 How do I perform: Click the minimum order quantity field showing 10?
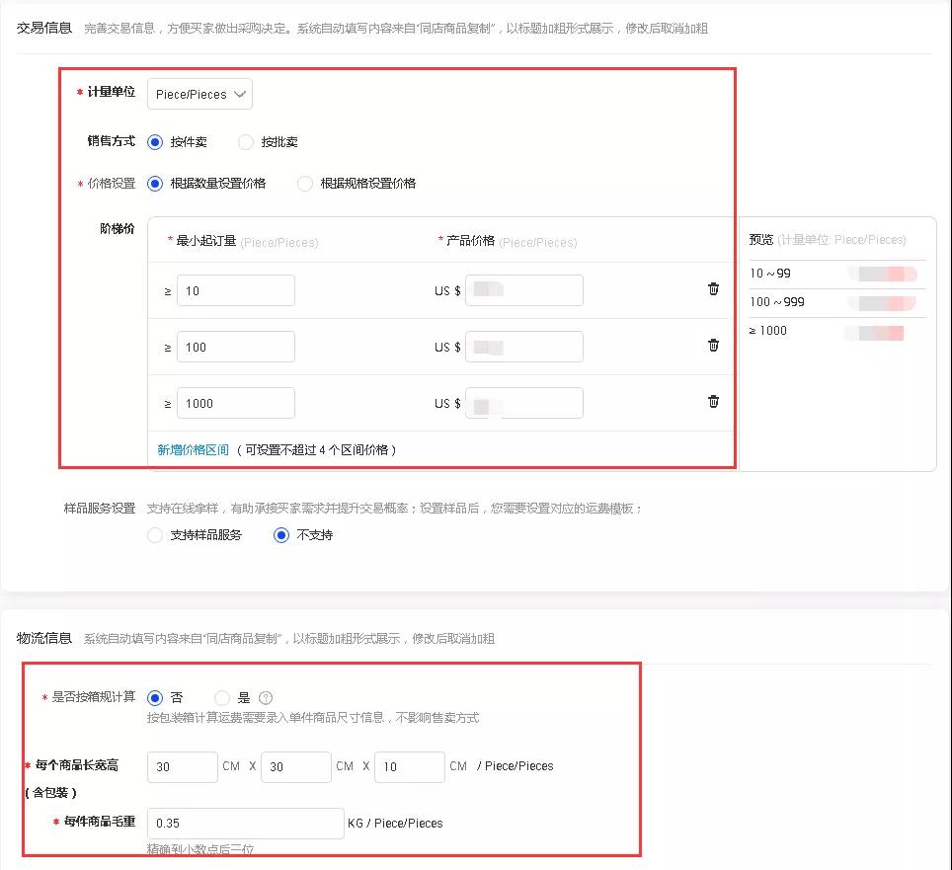click(x=237, y=289)
